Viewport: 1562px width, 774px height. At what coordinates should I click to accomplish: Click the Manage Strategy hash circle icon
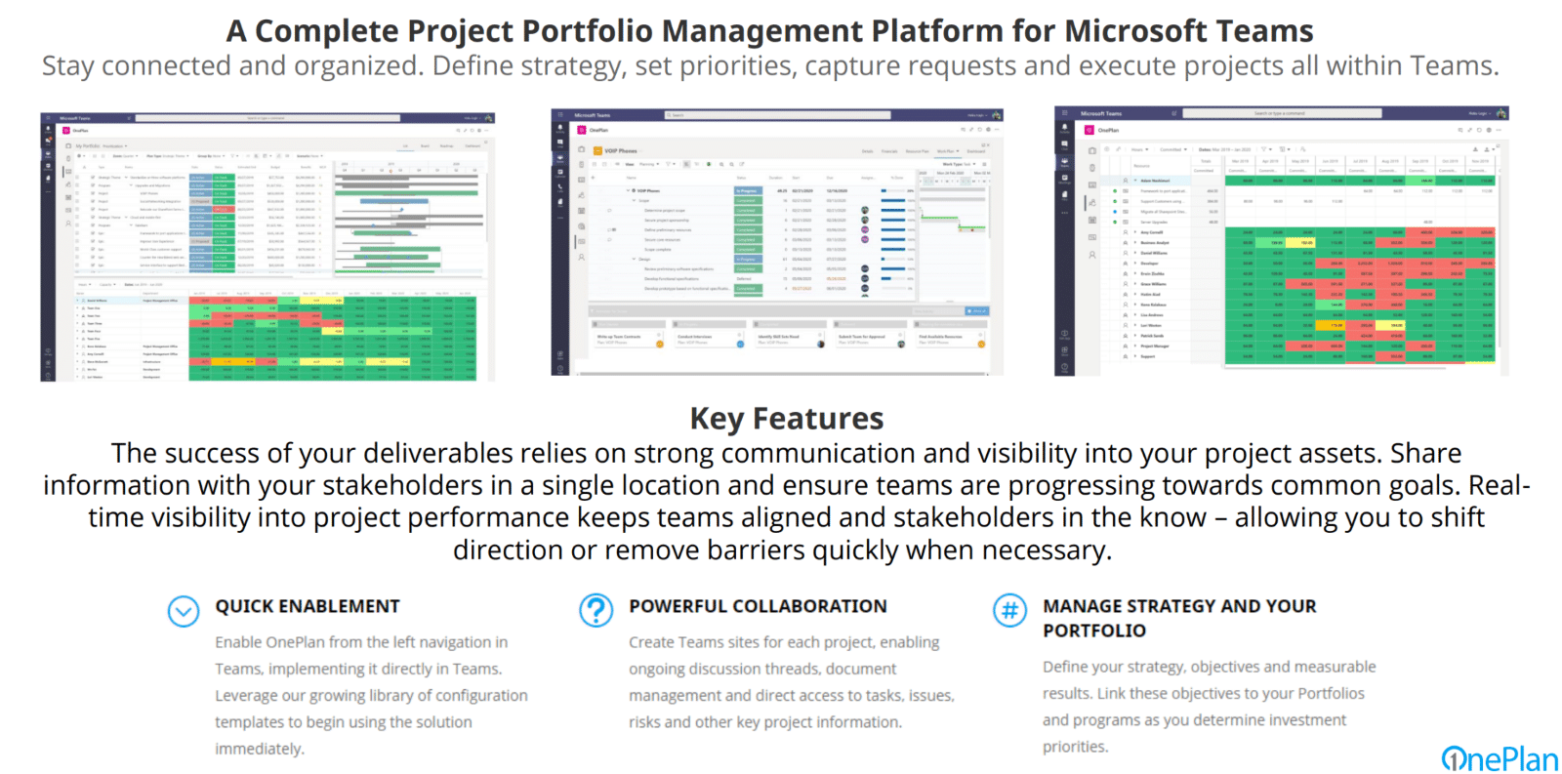(x=1009, y=611)
